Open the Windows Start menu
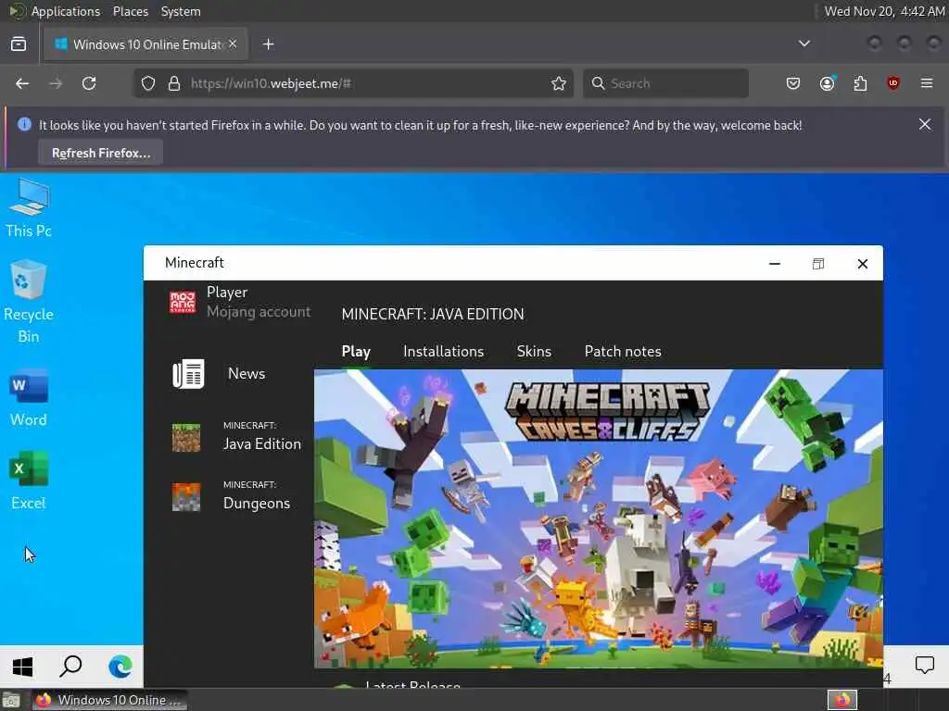 tap(22, 667)
